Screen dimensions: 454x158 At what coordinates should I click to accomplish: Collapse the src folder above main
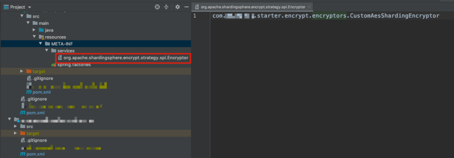point(22,16)
